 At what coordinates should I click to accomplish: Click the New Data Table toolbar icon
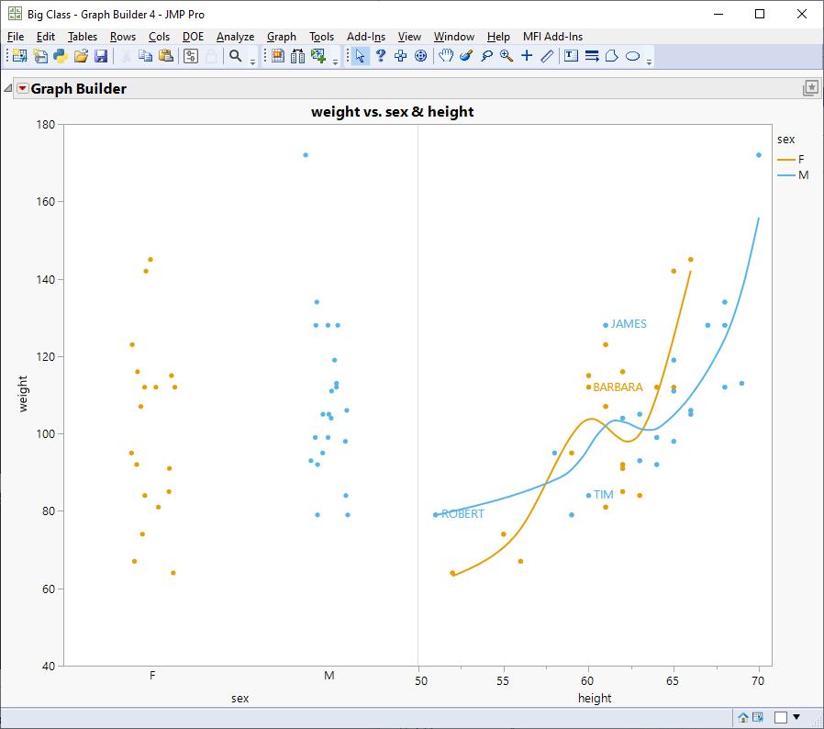(x=19, y=56)
